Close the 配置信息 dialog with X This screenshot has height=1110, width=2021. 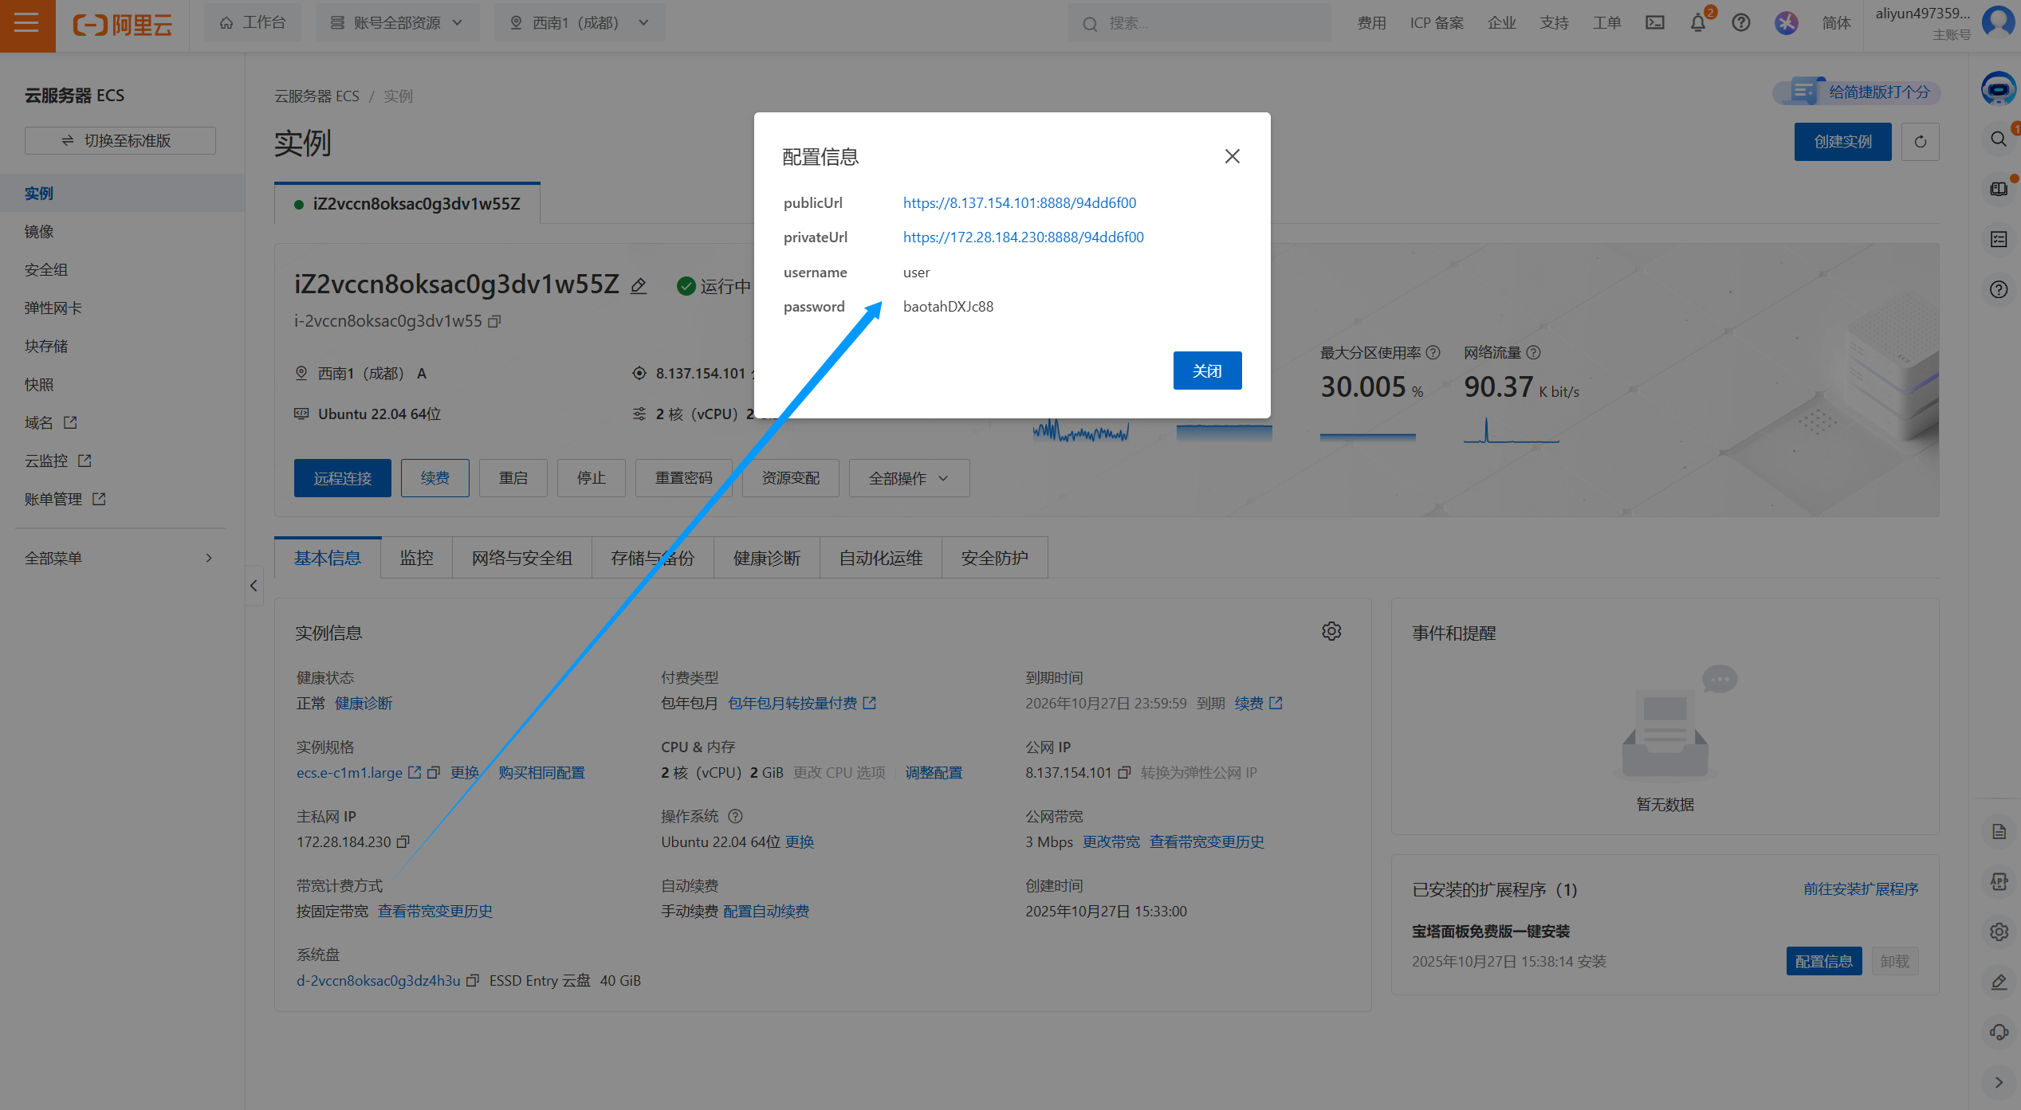tap(1233, 156)
